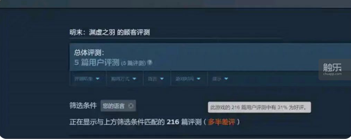
Task: Click the down arrow icon next to 购得方式
Action: pos(134,79)
